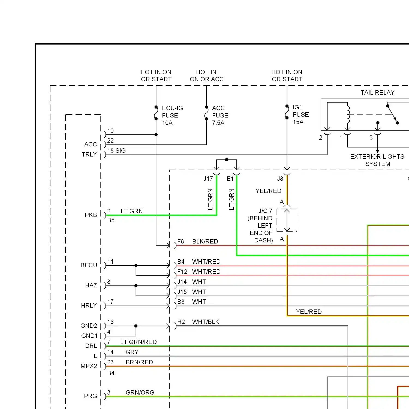Image resolution: width=409 pixels, height=409 pixels.
Task: Click the B5 connector label
Action: tap(111, 220)
